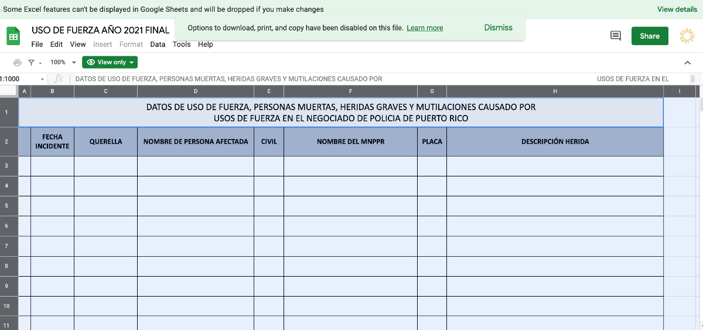
Task: Open the comment history icon
Action: 616,36
